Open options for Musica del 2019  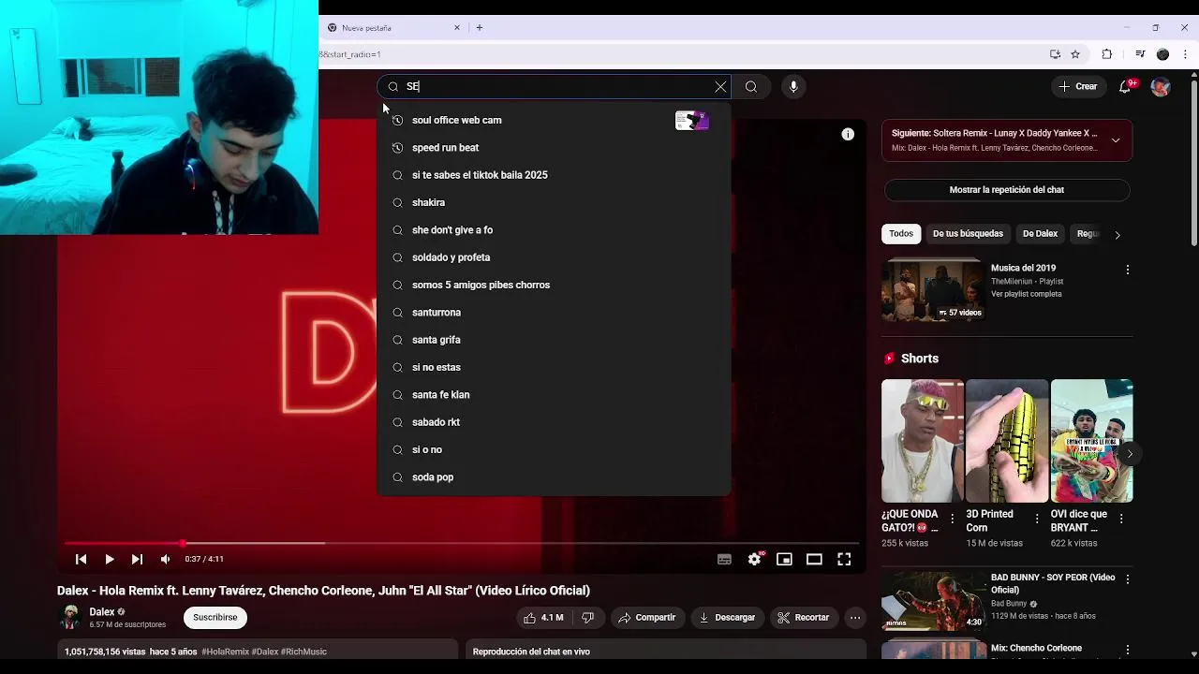tap(1127, 270)
